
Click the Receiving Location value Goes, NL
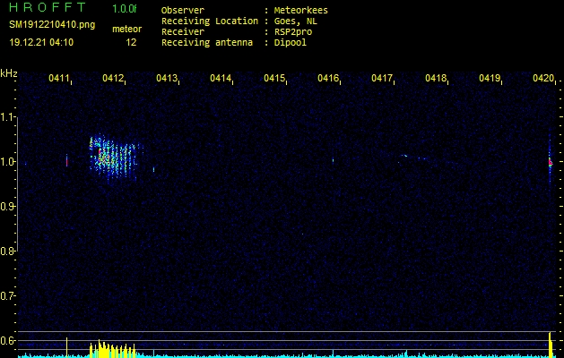click(x=296, y=21)
